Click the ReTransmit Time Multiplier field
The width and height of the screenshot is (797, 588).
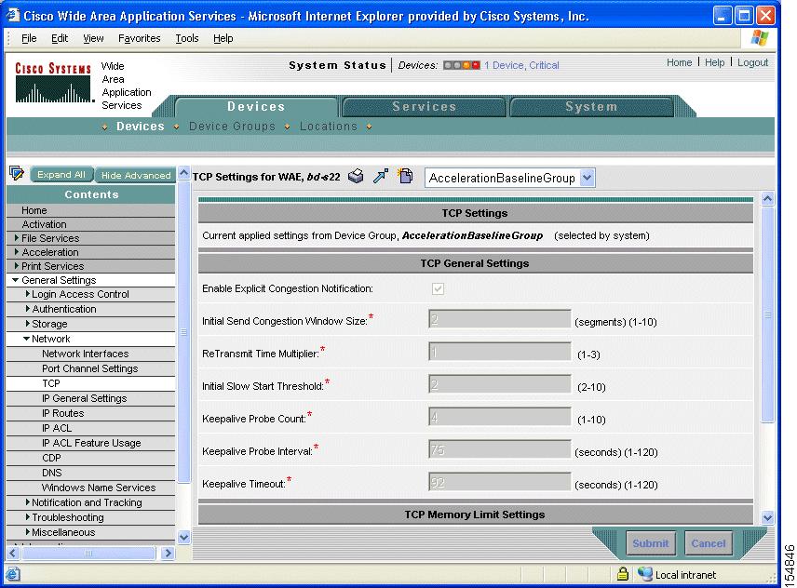click(x=500, y=352)
